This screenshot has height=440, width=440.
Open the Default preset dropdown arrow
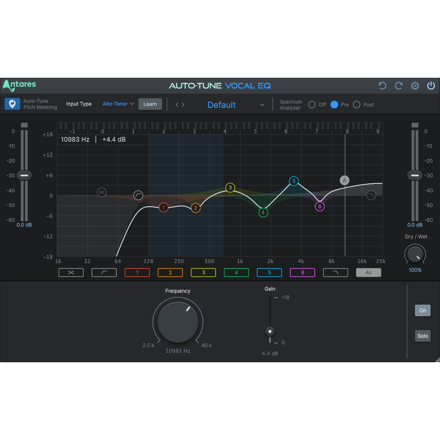pos(262,105)
